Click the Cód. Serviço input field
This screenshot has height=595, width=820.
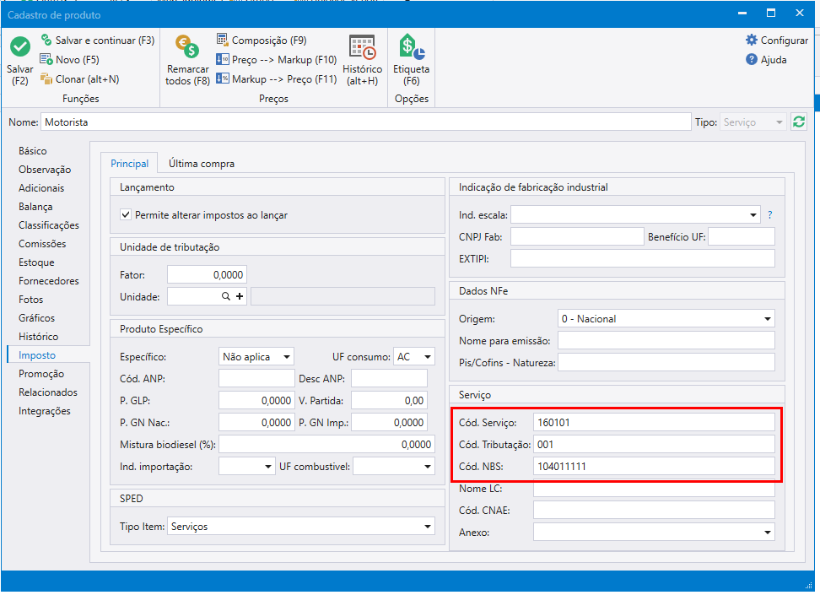click(653, 422)
